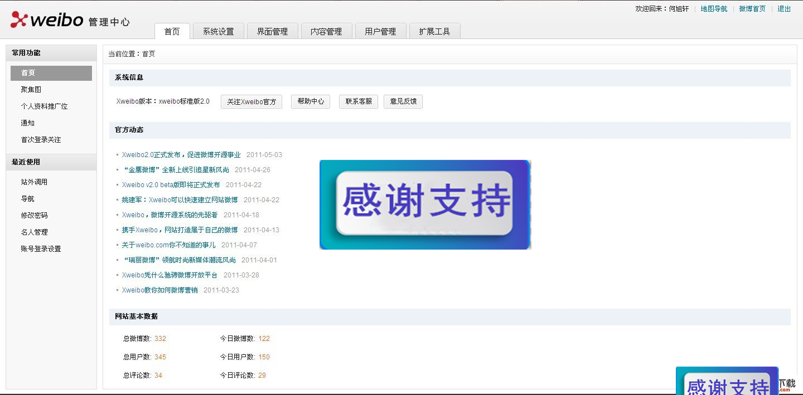Open the 系统设置 tab
803x395 pixels.
point(218,31)
